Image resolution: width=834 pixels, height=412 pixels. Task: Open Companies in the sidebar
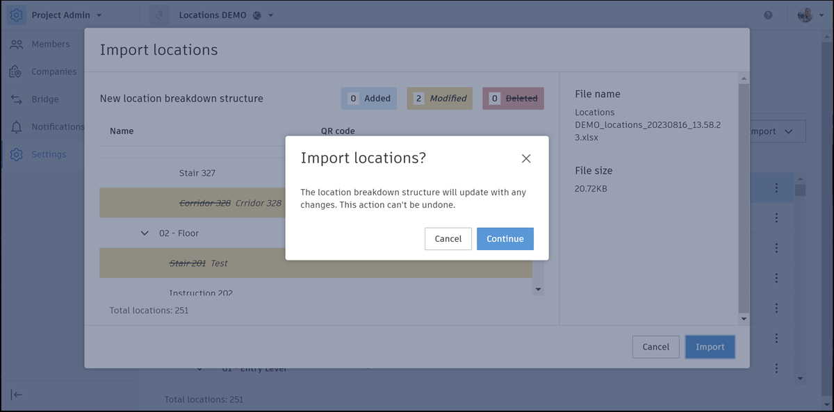click(54, 72)
